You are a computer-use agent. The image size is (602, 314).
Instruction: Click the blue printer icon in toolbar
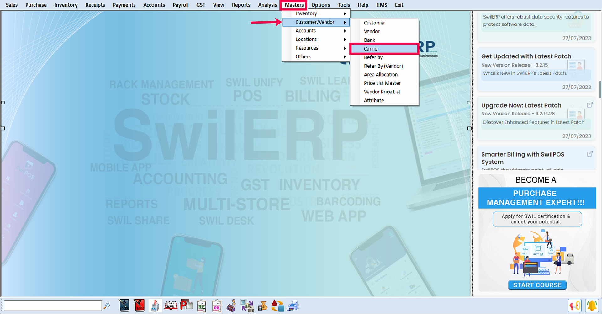293,306
